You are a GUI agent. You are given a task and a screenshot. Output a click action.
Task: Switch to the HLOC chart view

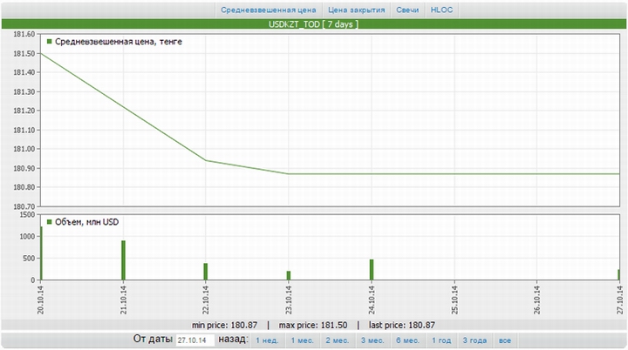tap(442, 10)
